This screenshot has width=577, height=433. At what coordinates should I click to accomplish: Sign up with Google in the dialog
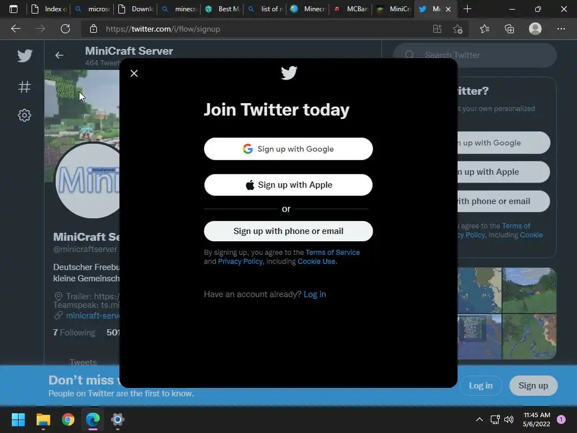coord(288,149)
